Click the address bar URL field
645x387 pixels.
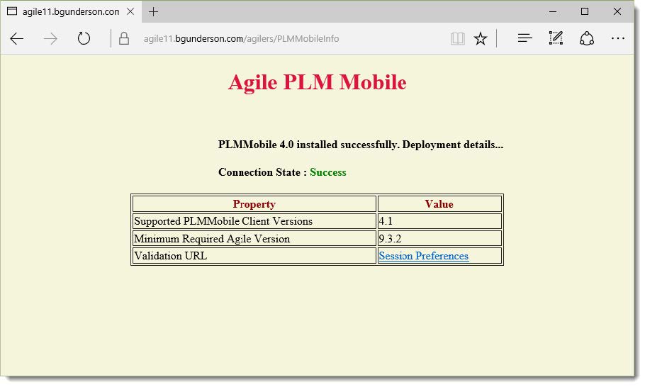[241, 39]
